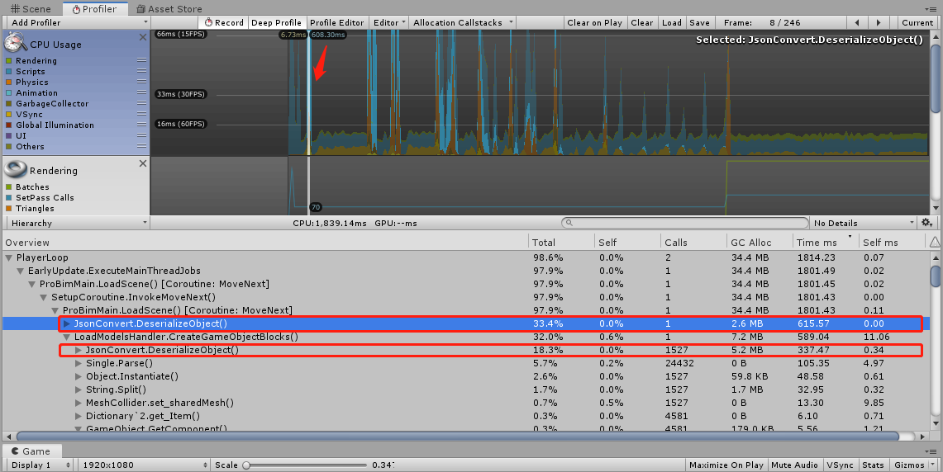Toggle the Record button
The width and height of the screenshot is (943, 472).
pyautogui.click(x=224, y=23)
